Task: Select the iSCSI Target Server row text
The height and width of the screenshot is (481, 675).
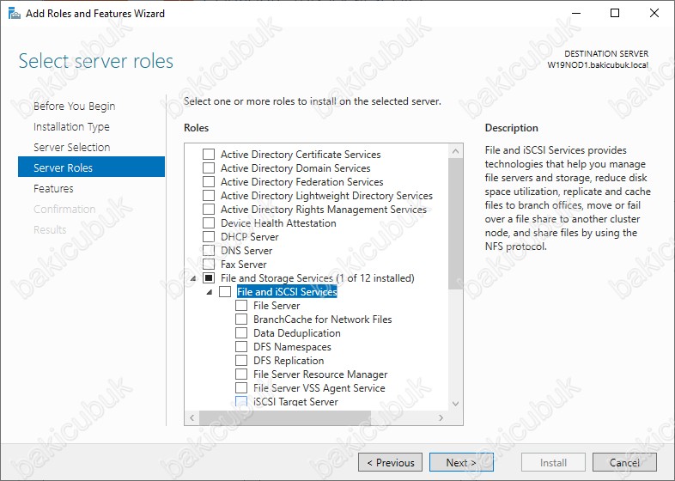Action: (295, 402)
